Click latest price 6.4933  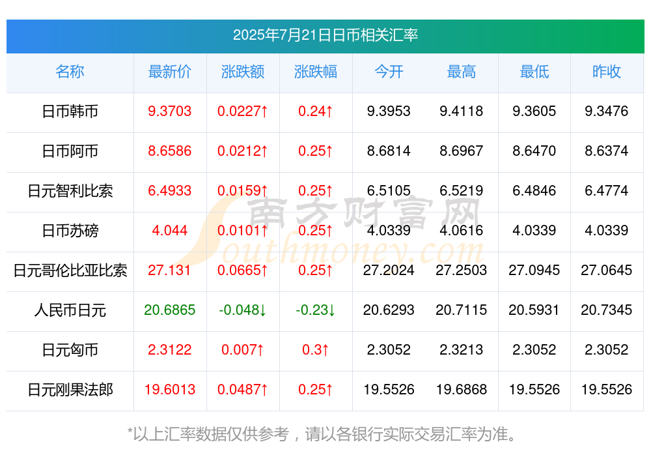[169, 190]
